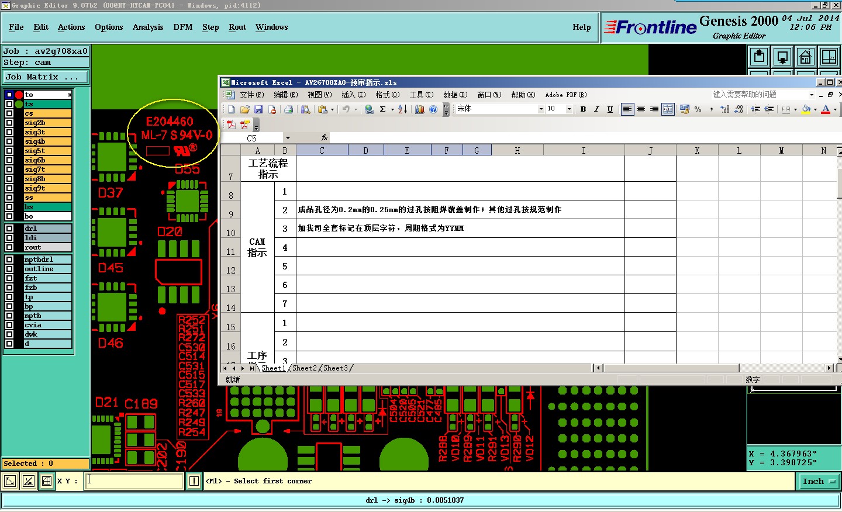This screenshot has height=512, width=842.
Task: Click the Excel Help question mark icon
Action: (x=433, y=109)
